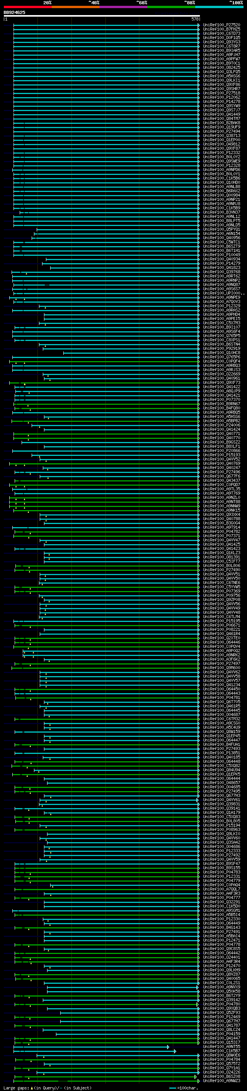This screenshot has height=1091, width=247.
Task: Click alignment label UniRef100_Q9LKI1
Action: 222,80
